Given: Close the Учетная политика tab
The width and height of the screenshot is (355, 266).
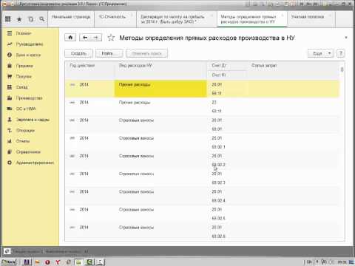Looking at the screenshot, I should point(330,16).
